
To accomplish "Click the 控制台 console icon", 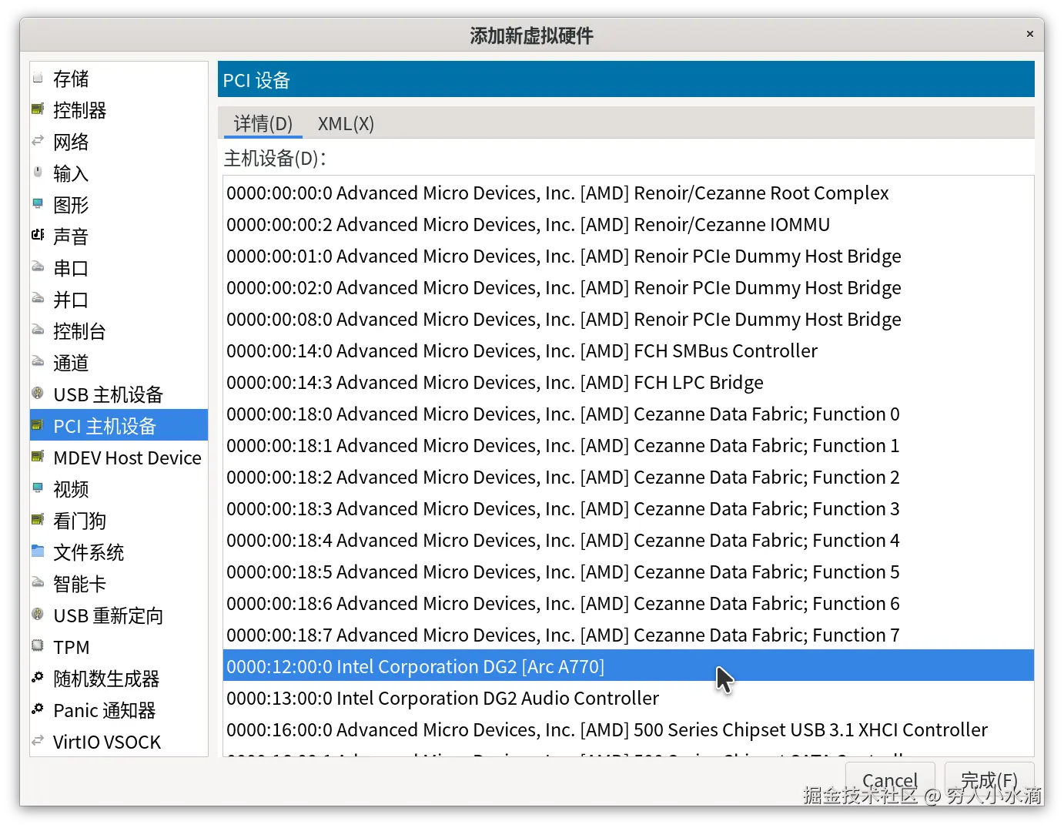I will (38, 330).
